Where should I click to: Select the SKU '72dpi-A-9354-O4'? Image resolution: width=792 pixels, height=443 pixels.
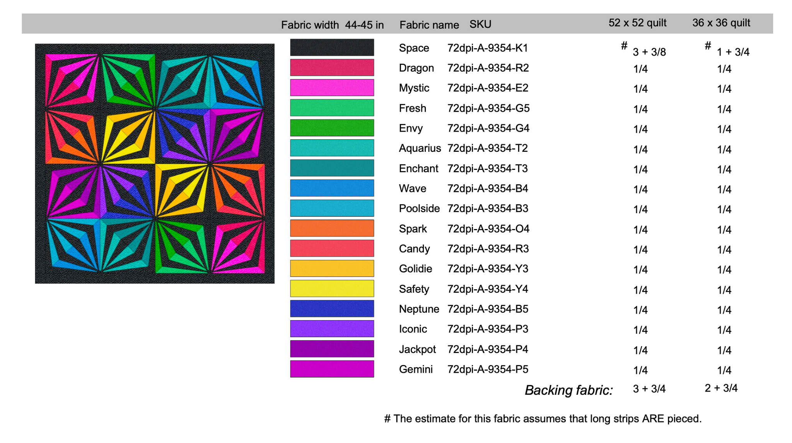coord(488,229)
